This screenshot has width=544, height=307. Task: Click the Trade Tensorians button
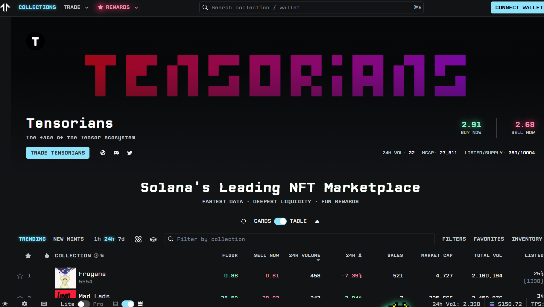58,153
